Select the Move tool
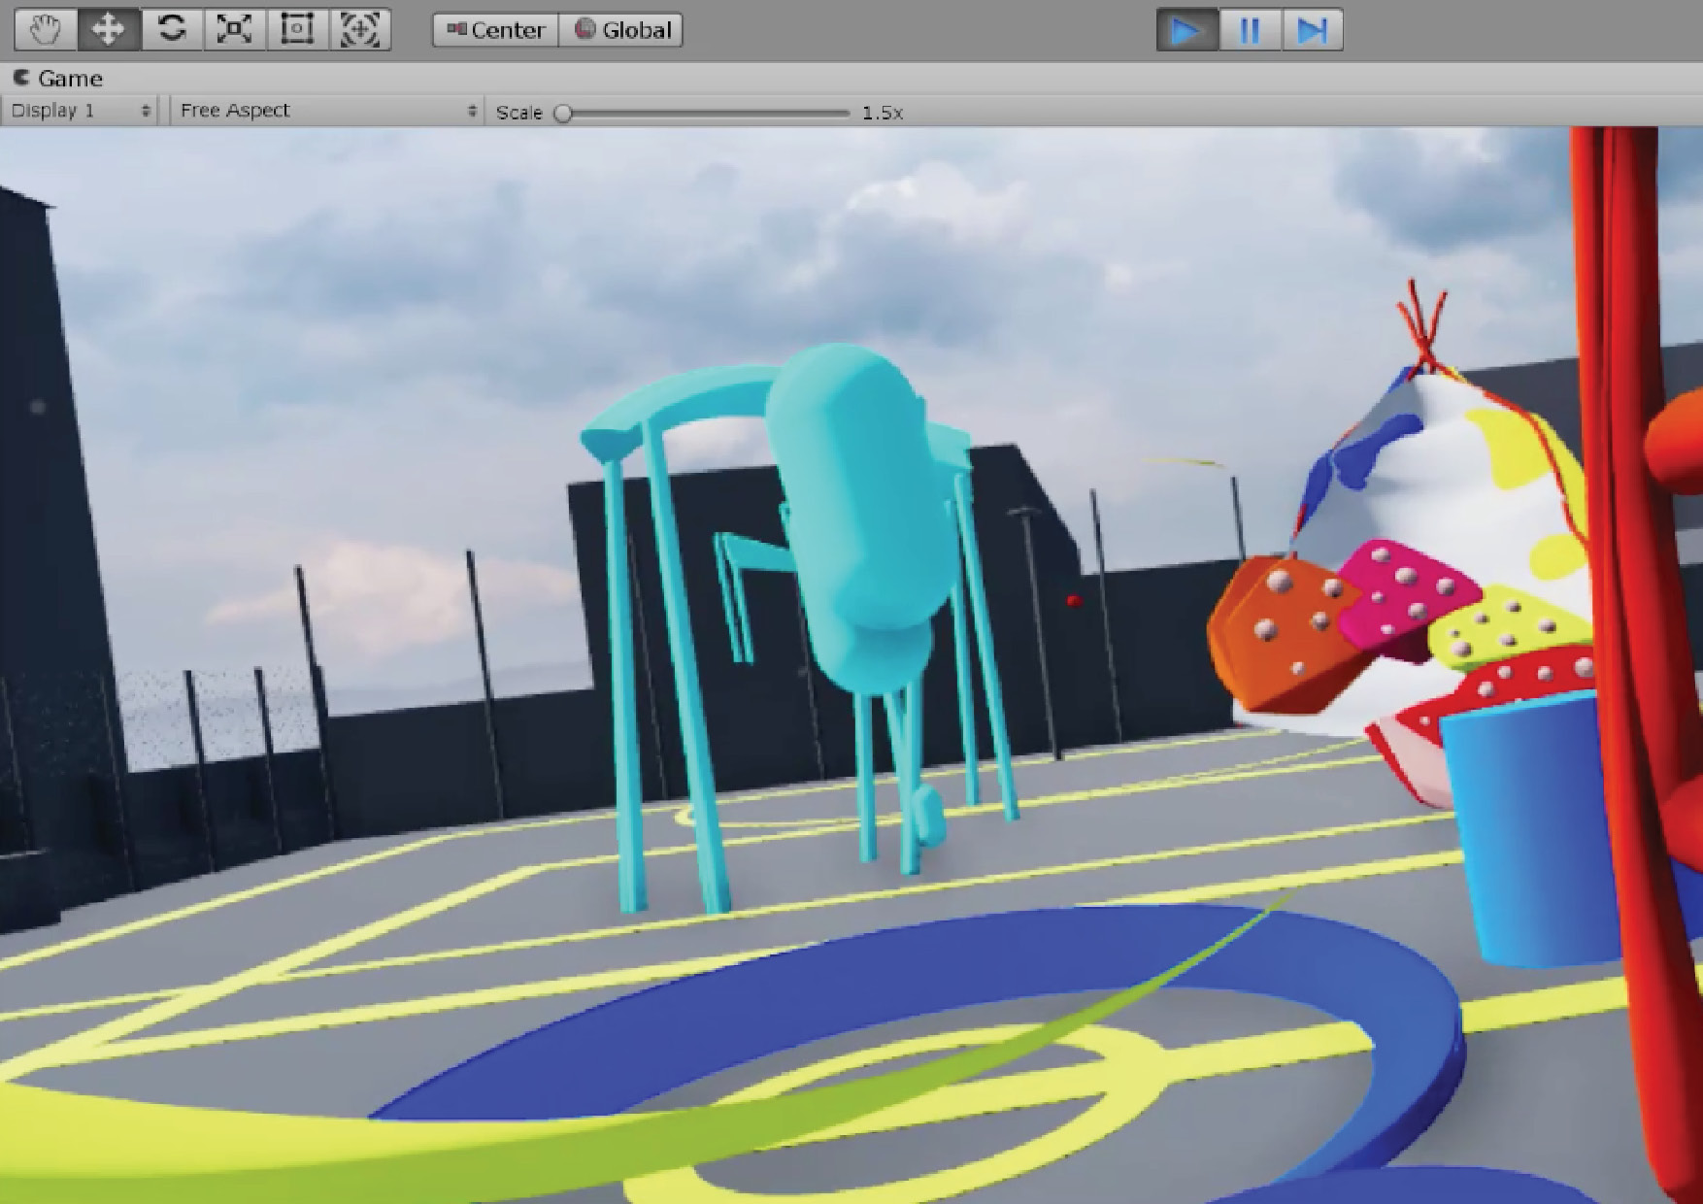 coord(107,29)
